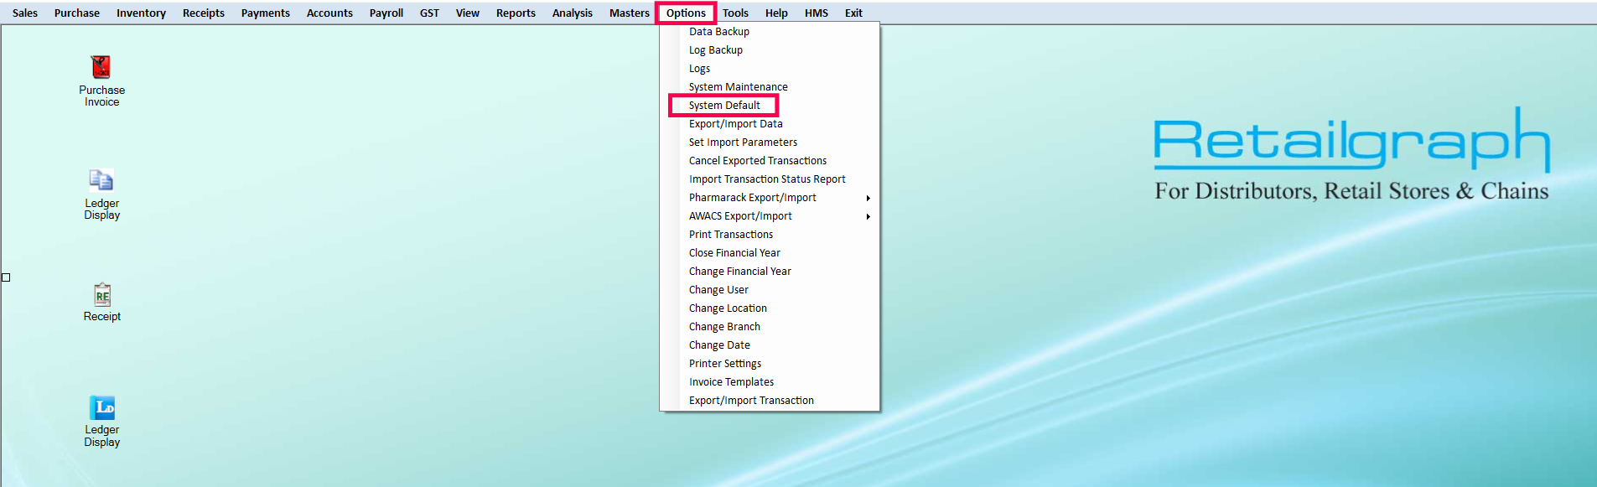Open the View menu

point(468,13)
